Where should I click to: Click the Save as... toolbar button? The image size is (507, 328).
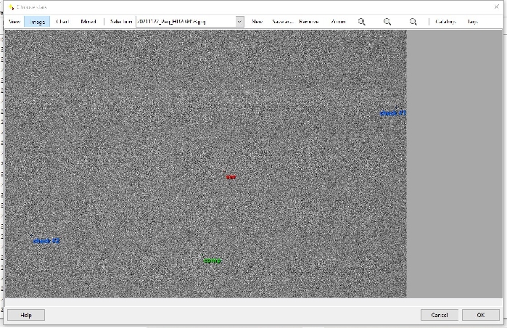282,22
